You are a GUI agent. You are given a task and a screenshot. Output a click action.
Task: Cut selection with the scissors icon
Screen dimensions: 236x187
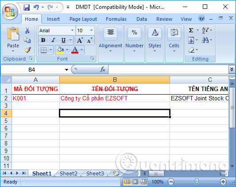(27, 31)
